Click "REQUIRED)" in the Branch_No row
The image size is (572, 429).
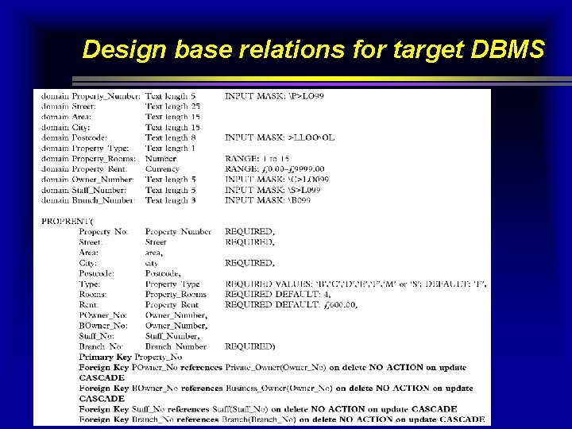(250, 347)
